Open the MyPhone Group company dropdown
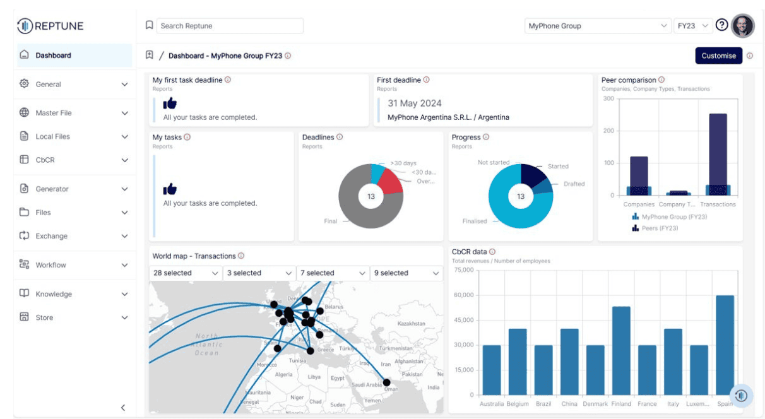The width and height of the screenshot is (765, 419). tap(597, 26)
